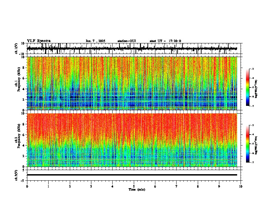The image size is (271, 209).
Task: Click the "-7" label on ch.1 color bar
Action: click(253, 106)
